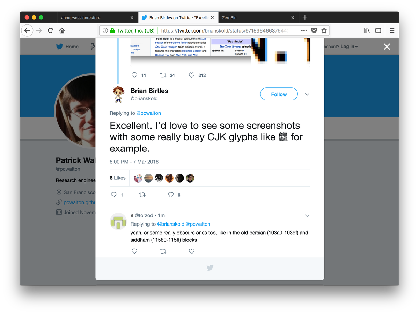419x314 pixels.
Task: Expand options chevron on torzod's tweet
Action: tap(307, 216)
